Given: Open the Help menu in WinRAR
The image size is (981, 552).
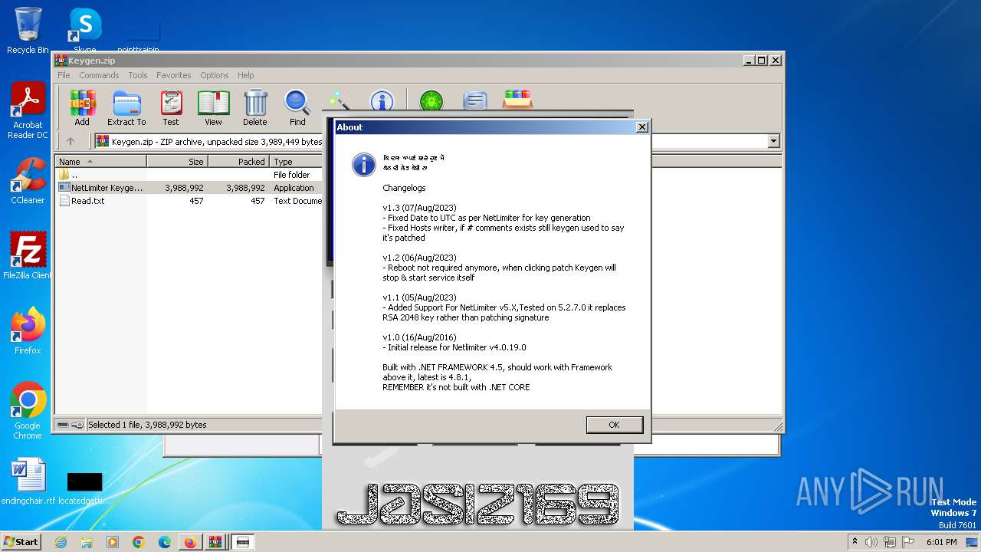Looking at the screenshot, I should (x=245, y=75).
